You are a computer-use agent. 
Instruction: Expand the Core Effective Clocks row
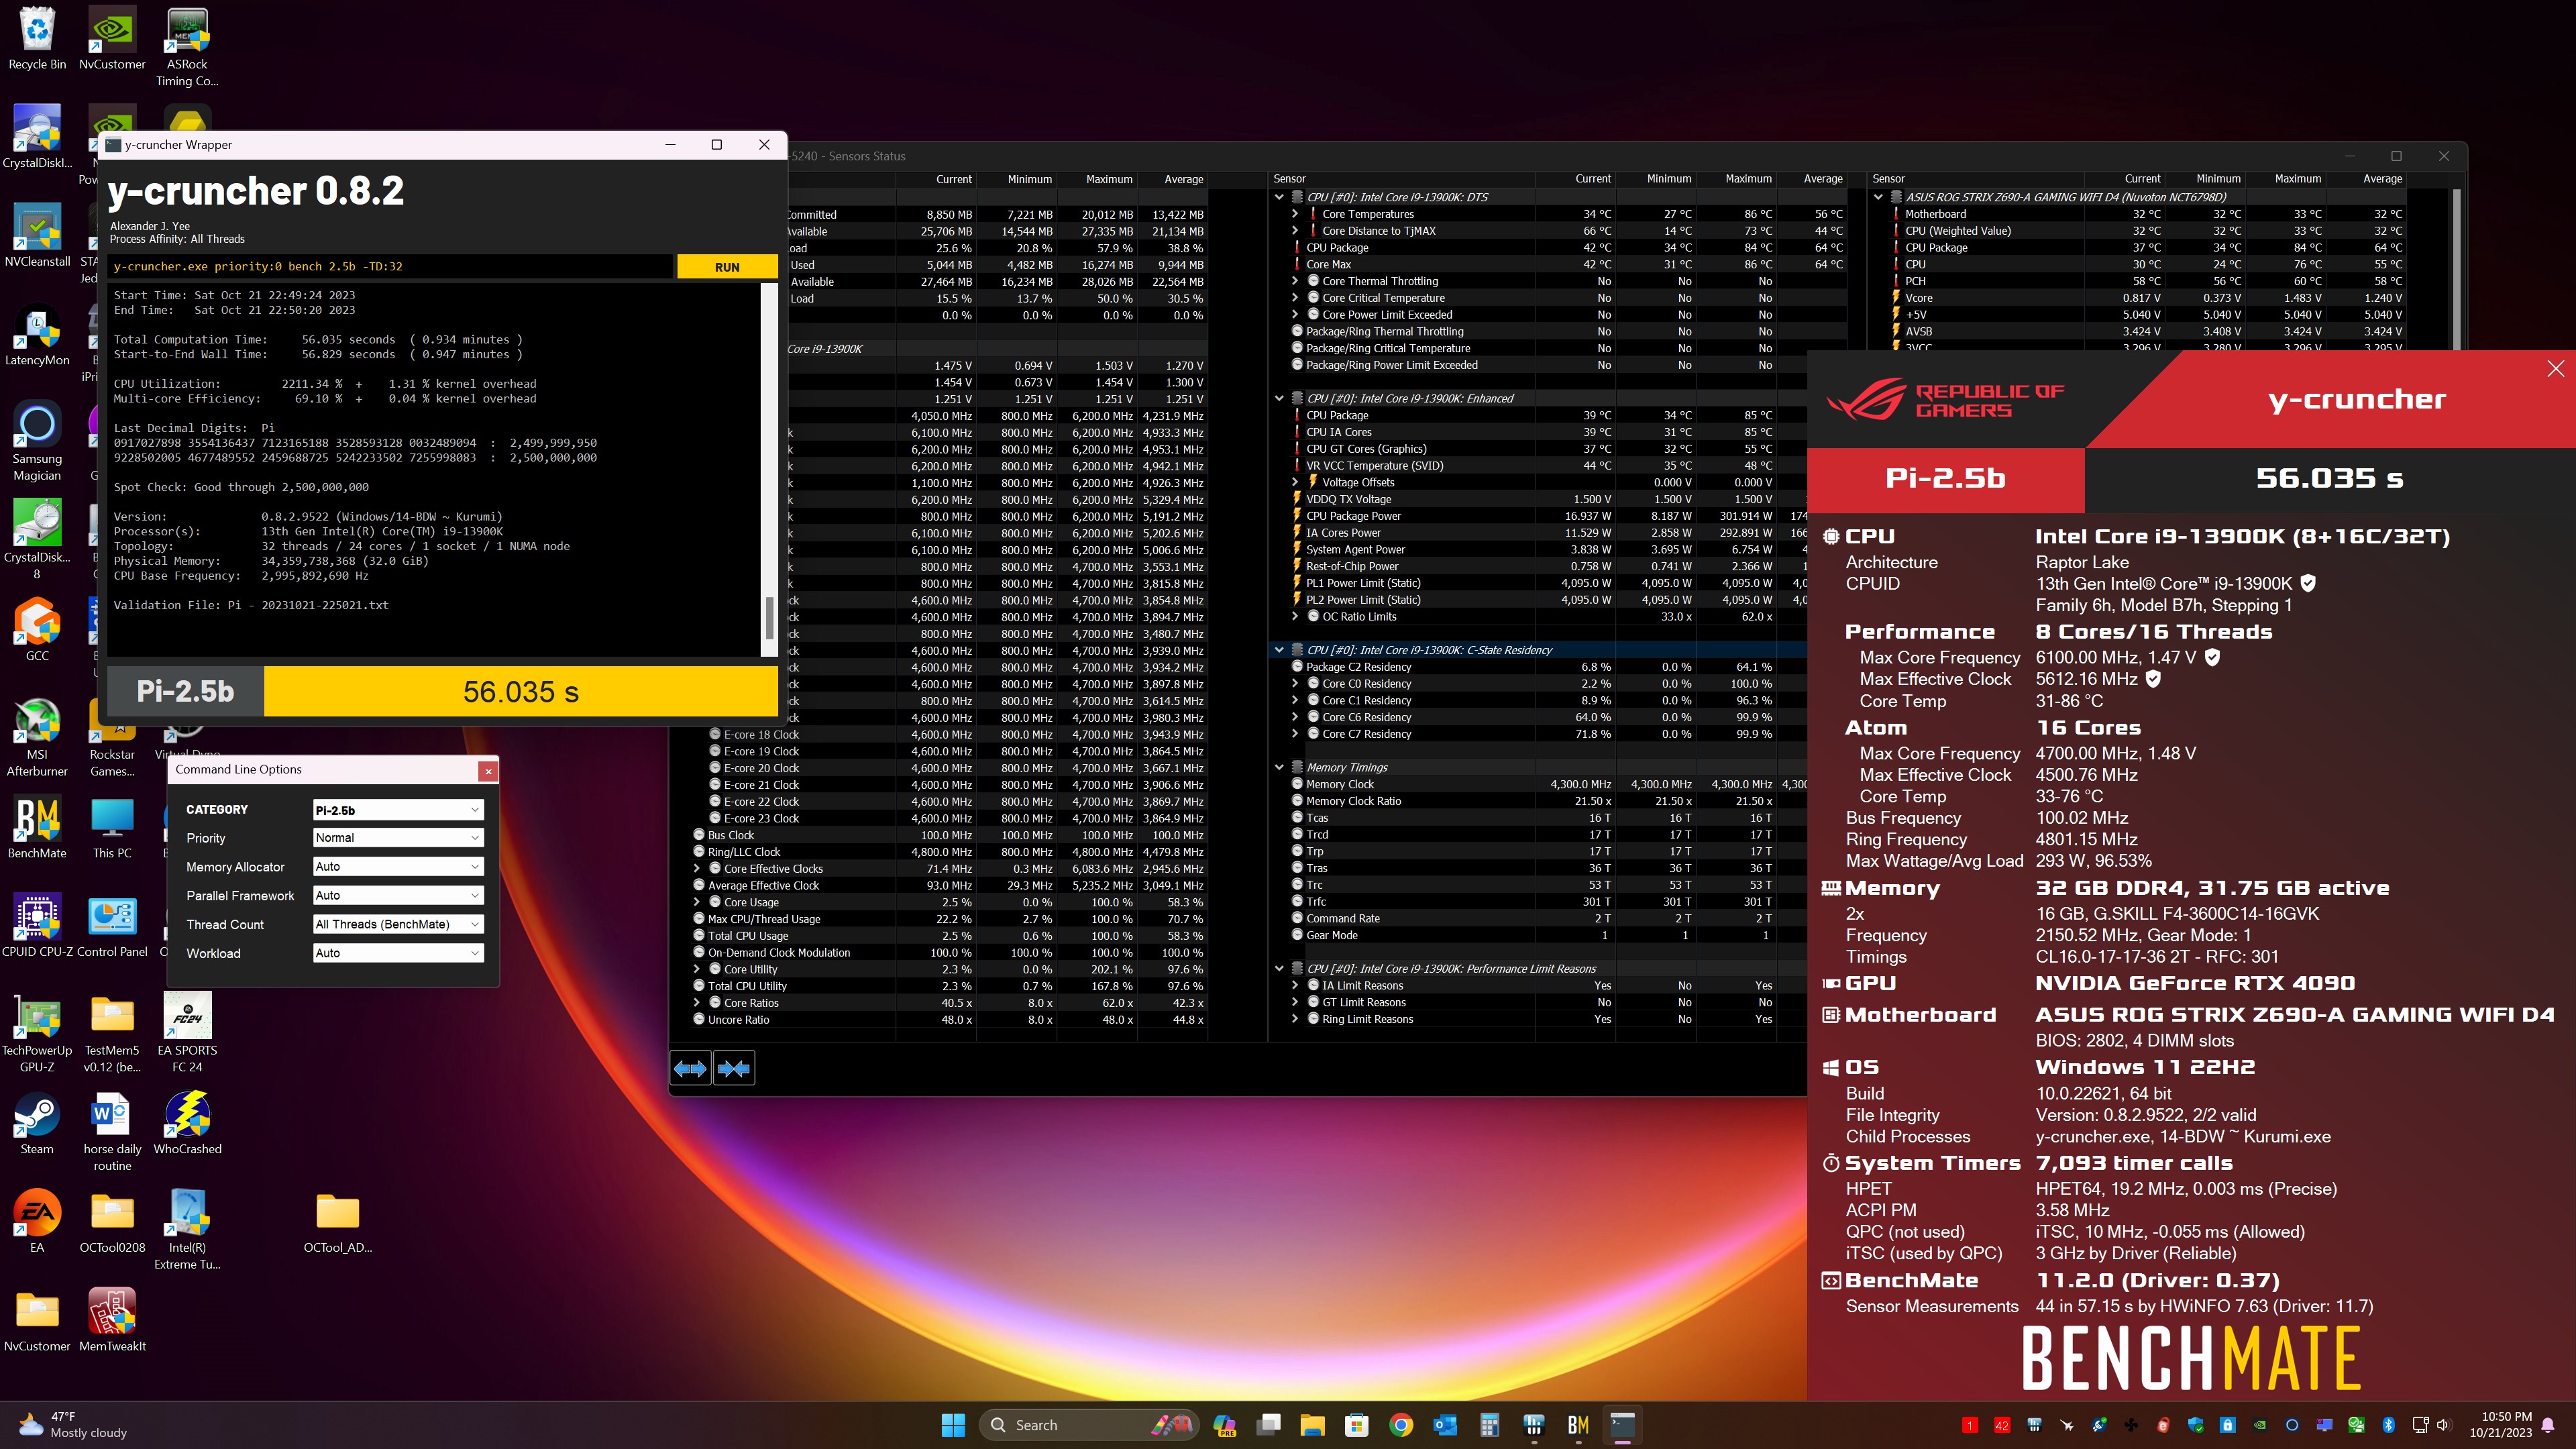click(x=698, y=869)
